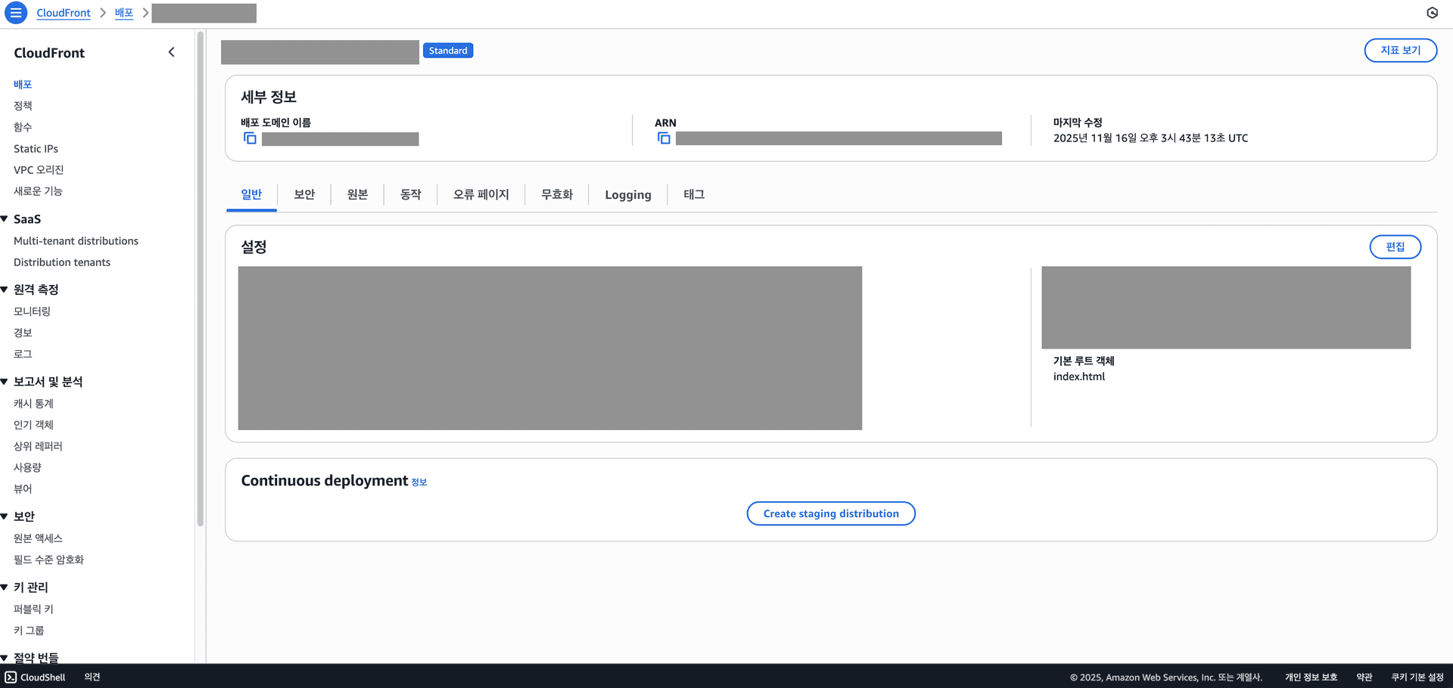Screen dimensions: 1453x688
Task: Launch CloudShell from the bottom bar
Action: pos(34,677)
